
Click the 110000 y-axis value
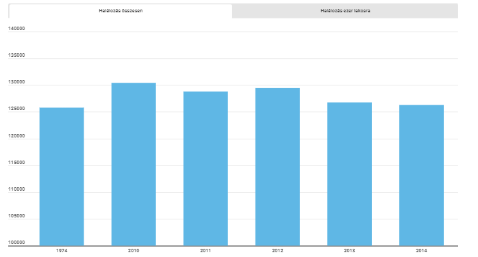pos(16,189)
